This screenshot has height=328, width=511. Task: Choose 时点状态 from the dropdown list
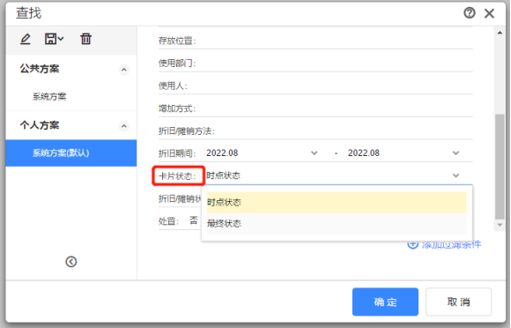(x=337, y=202)
